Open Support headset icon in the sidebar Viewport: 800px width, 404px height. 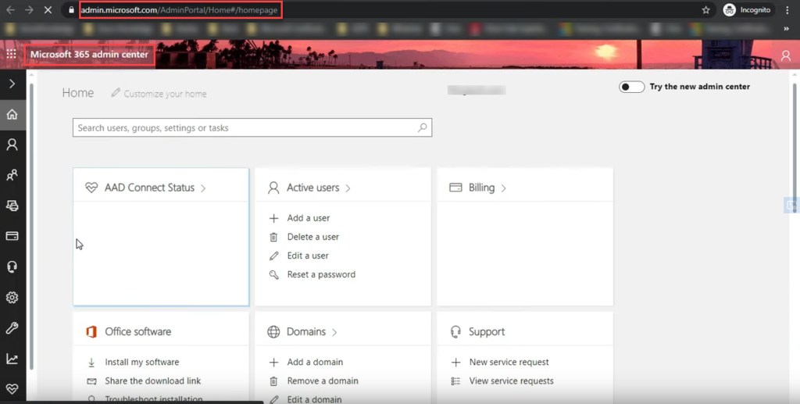point(12,266)
